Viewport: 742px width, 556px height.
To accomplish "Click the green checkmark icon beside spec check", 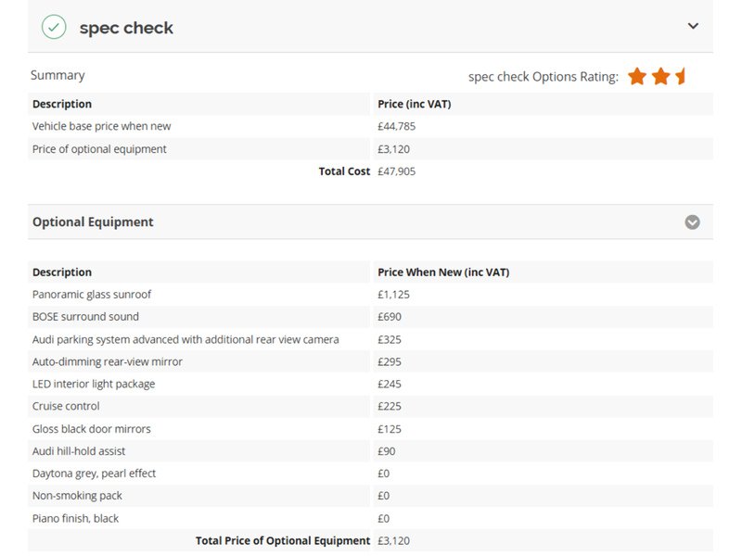I will point(54,27).
